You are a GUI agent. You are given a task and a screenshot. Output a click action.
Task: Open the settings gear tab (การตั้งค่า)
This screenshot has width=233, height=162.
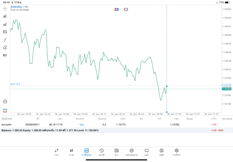coord(177,152)
